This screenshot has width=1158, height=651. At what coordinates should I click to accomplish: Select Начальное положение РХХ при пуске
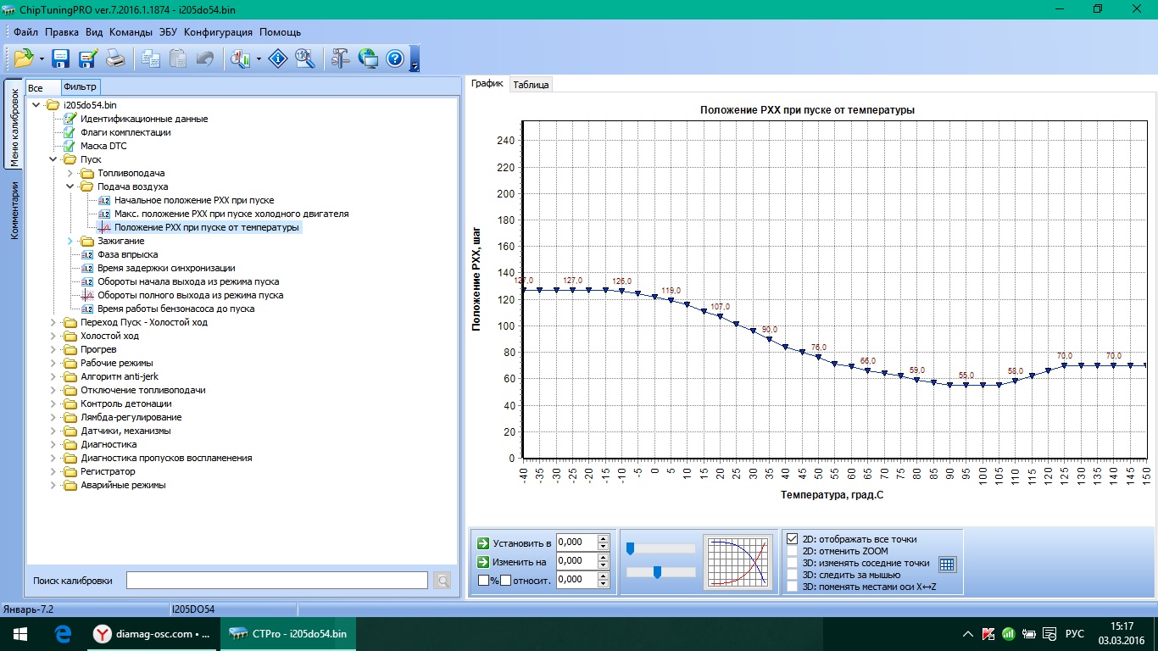pyautogui.click(x=194, y=200)
